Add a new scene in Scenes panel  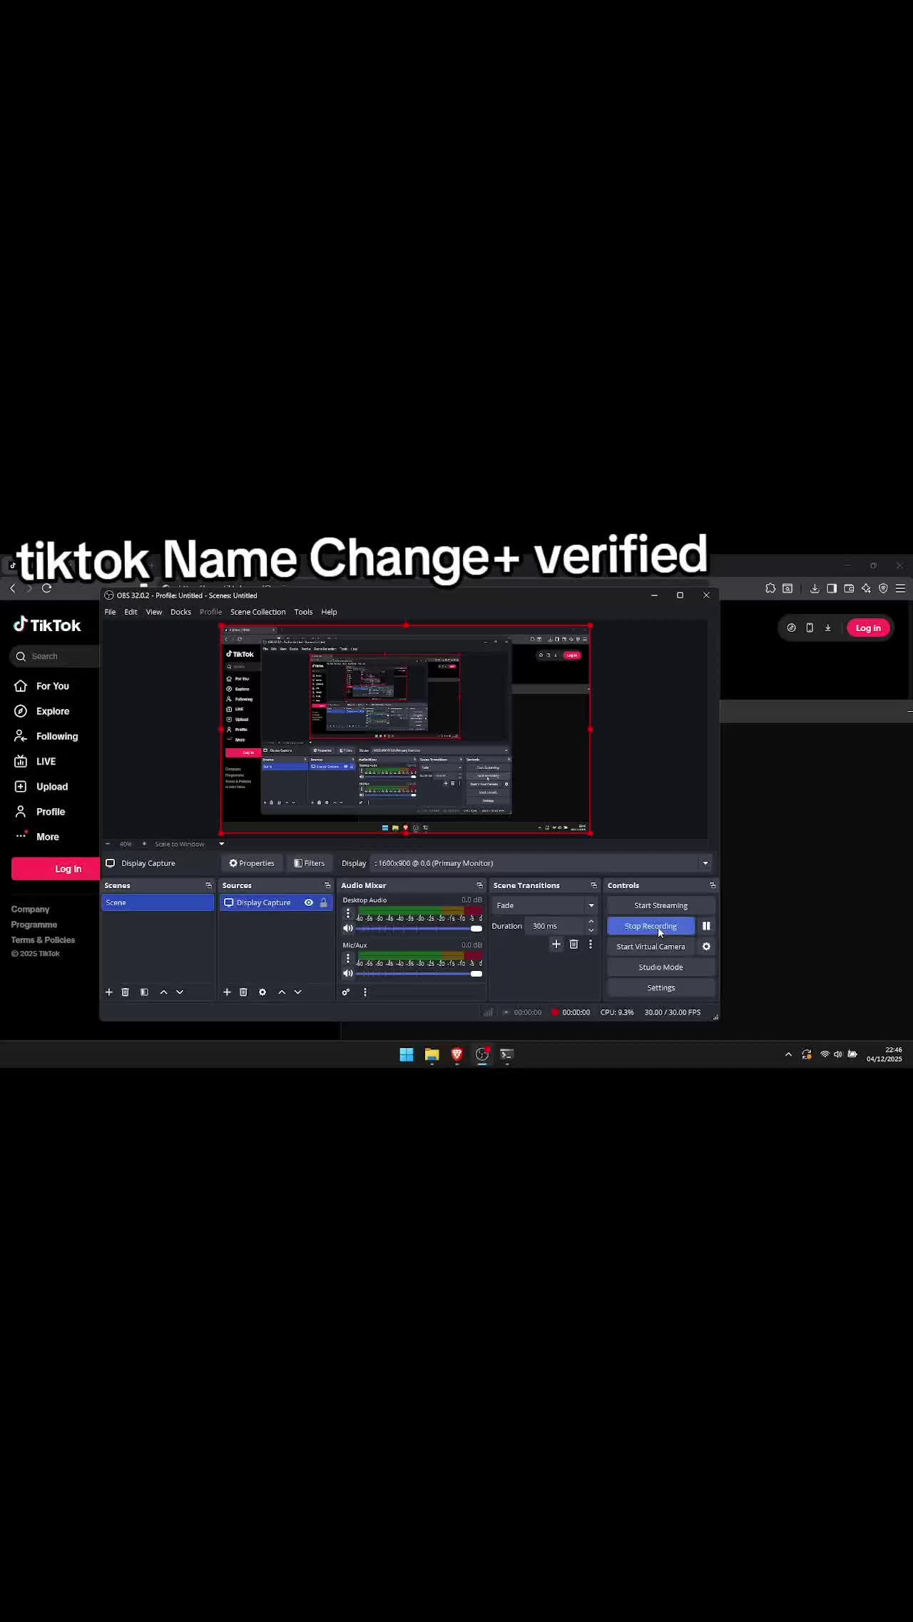point(109,992)
